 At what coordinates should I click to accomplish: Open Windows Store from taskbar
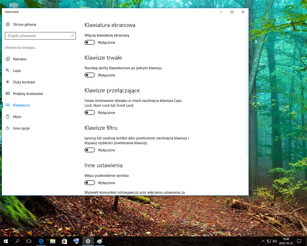64,241
